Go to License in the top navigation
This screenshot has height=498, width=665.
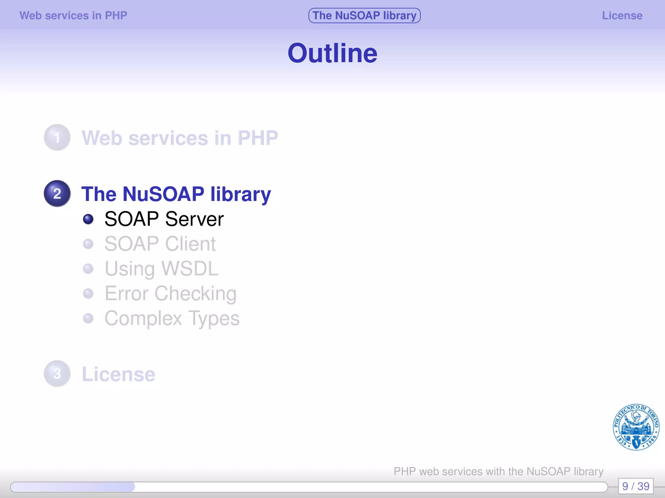point(622,16)
